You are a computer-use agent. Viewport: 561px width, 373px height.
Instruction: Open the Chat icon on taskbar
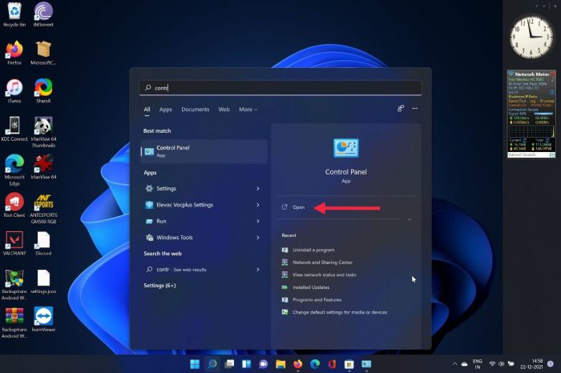pos(264,364)
